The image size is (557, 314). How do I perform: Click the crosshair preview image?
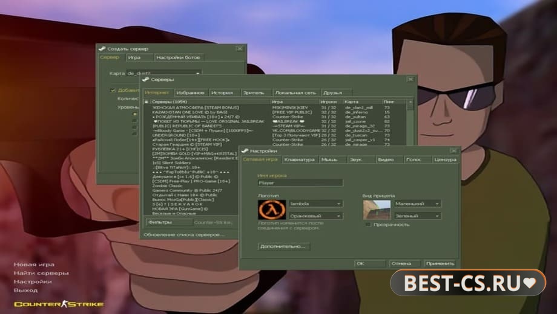377,210
